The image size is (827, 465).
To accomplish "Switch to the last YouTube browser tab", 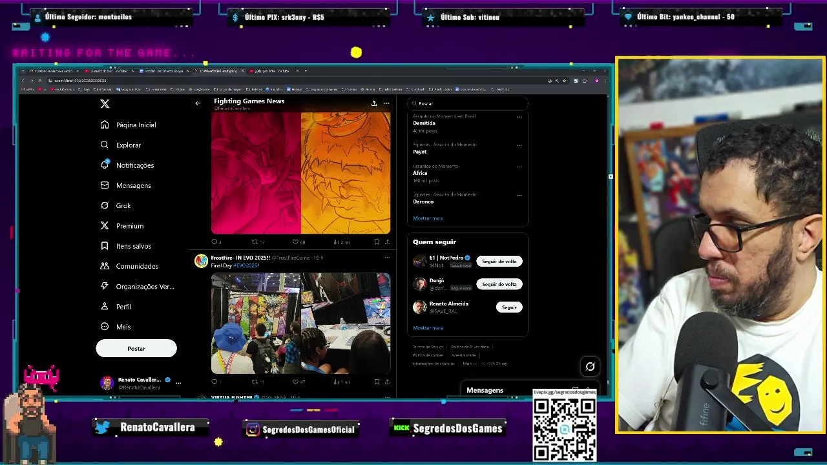I will point(273,71).
